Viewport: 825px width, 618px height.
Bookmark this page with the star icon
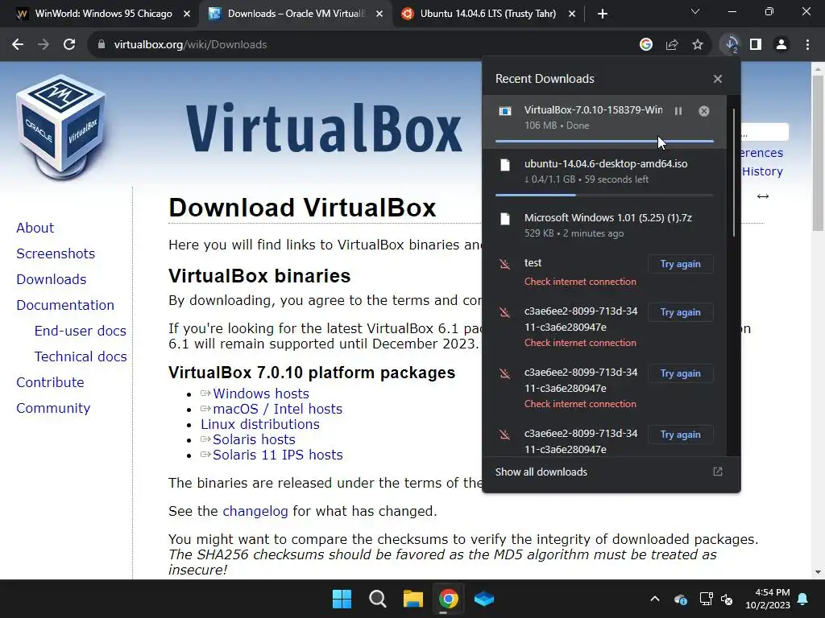tap(698, 45)
